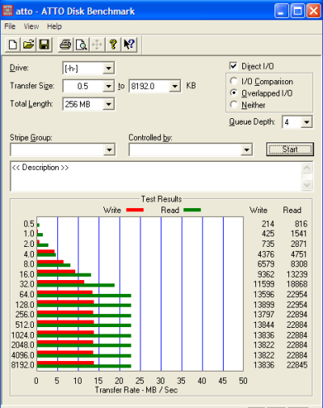Screen dimensions: 323x408
Task: Open the File menu
Action: coord(10,27)
